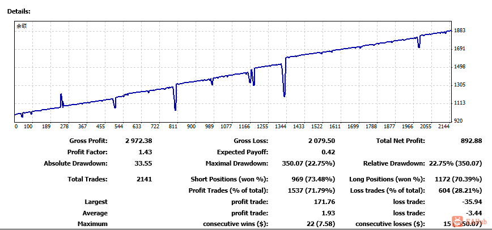Select the Expected Payoff: label

243,153
